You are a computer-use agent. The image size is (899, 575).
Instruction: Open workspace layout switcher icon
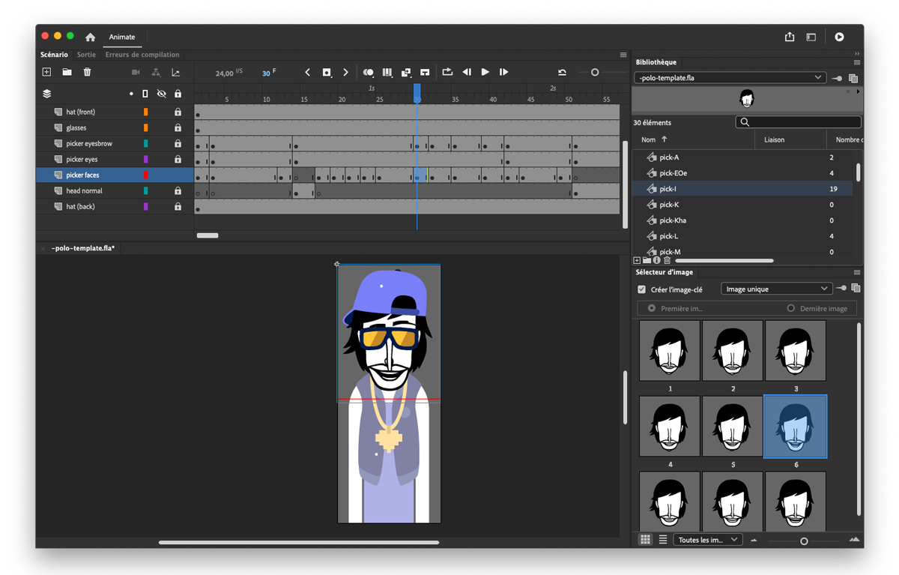coord(811,37)
